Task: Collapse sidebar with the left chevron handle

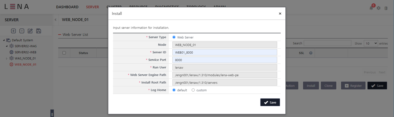Action: point(55,20)
